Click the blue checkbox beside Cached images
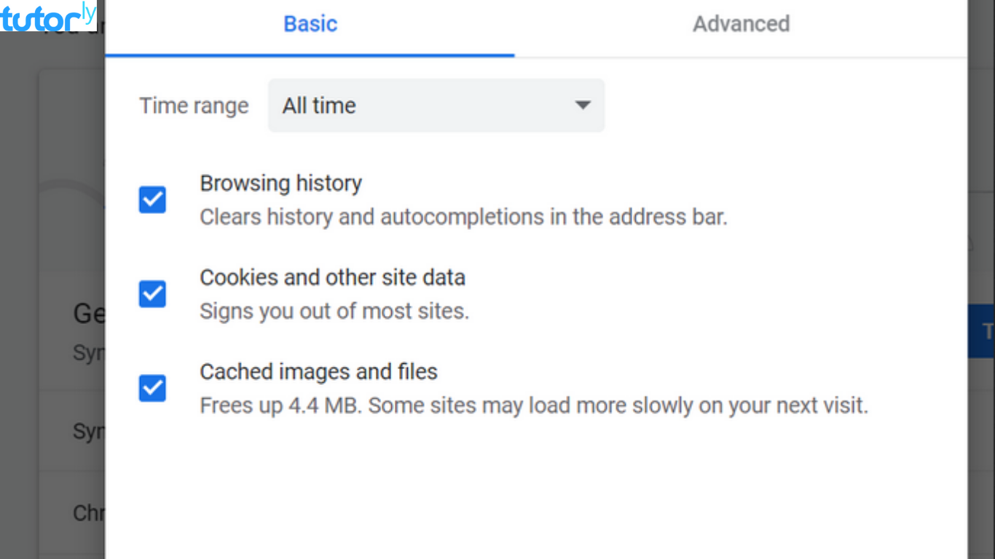The image size is (995, 559). (x=152, y=388)
